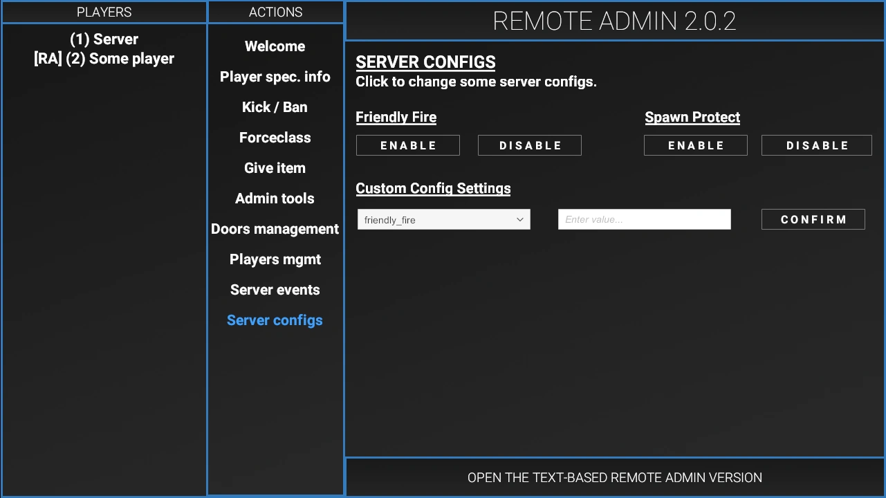Viewport: 886px width, 498px height.
Task: Open the Server events page
Action: tap(275, 290)
